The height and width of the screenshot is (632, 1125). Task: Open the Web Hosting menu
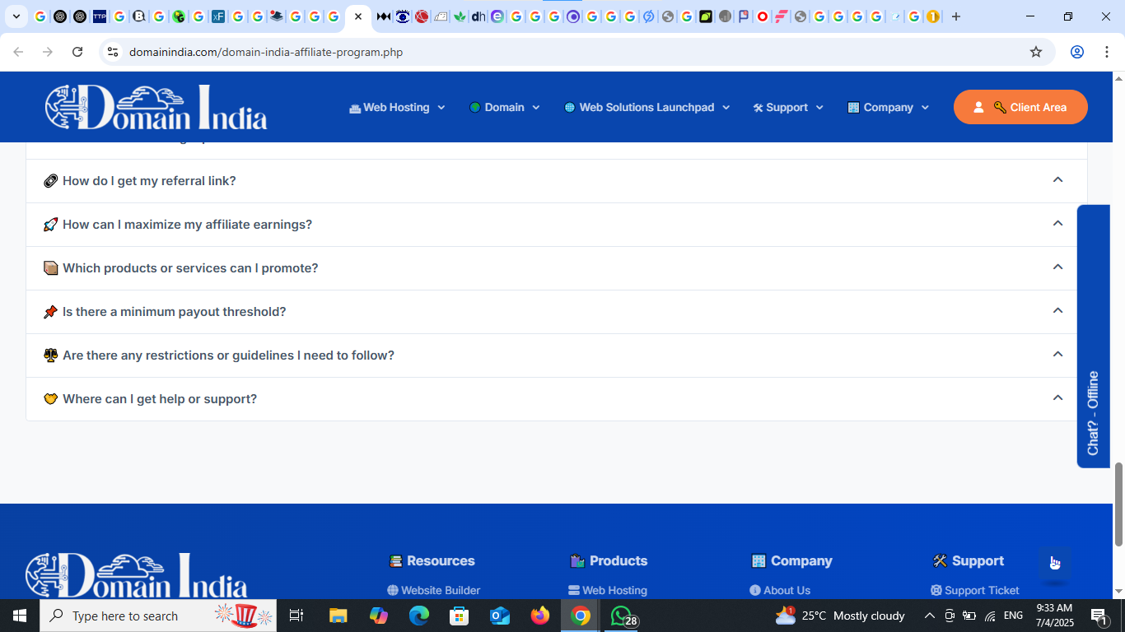click(x=397, y=108)
